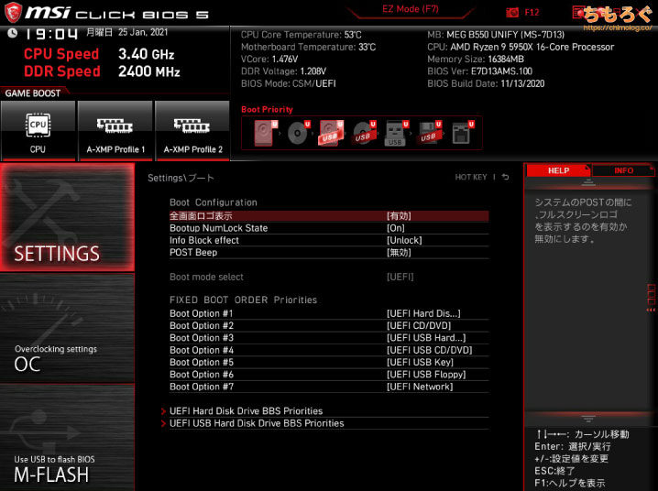The image size is (658, 491).
Task: Click the Settings\ブート breadcrumb
Action: pos(181,178)
